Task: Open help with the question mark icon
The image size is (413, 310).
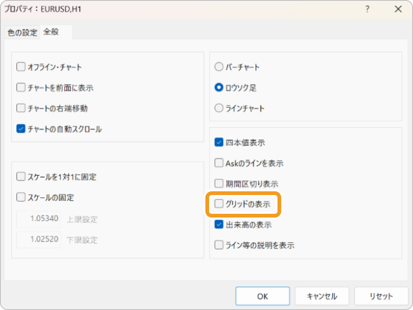Action: point(368,9)
